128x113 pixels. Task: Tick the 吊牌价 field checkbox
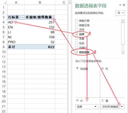tap(76, 47)
